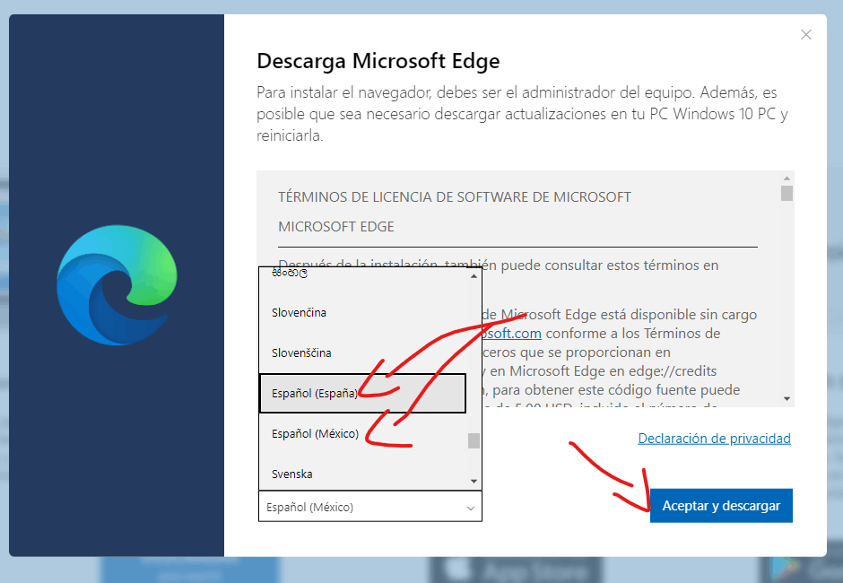Open the Declaración de privacidad link
This screenshot has width=843, height=583.
coord(714,439)
